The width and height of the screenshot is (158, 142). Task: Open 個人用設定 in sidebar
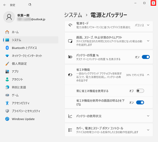coord(31,64)
